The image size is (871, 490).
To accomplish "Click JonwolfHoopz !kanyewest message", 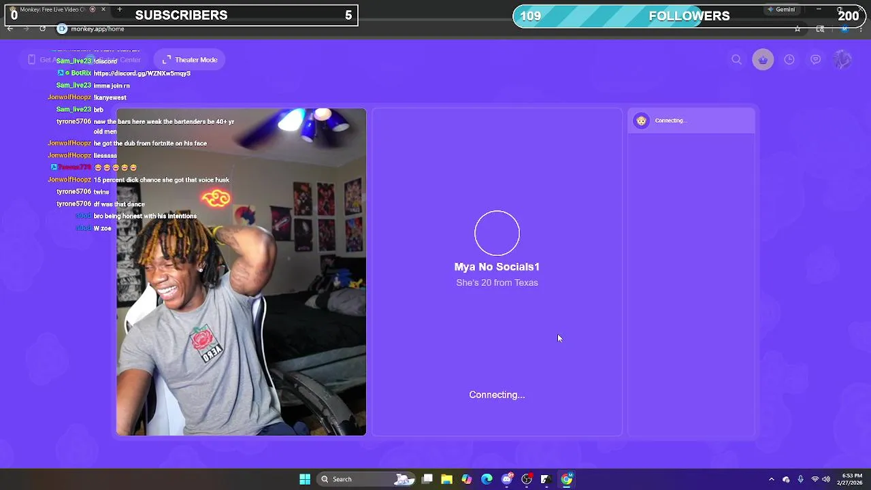I will [87, 97].
